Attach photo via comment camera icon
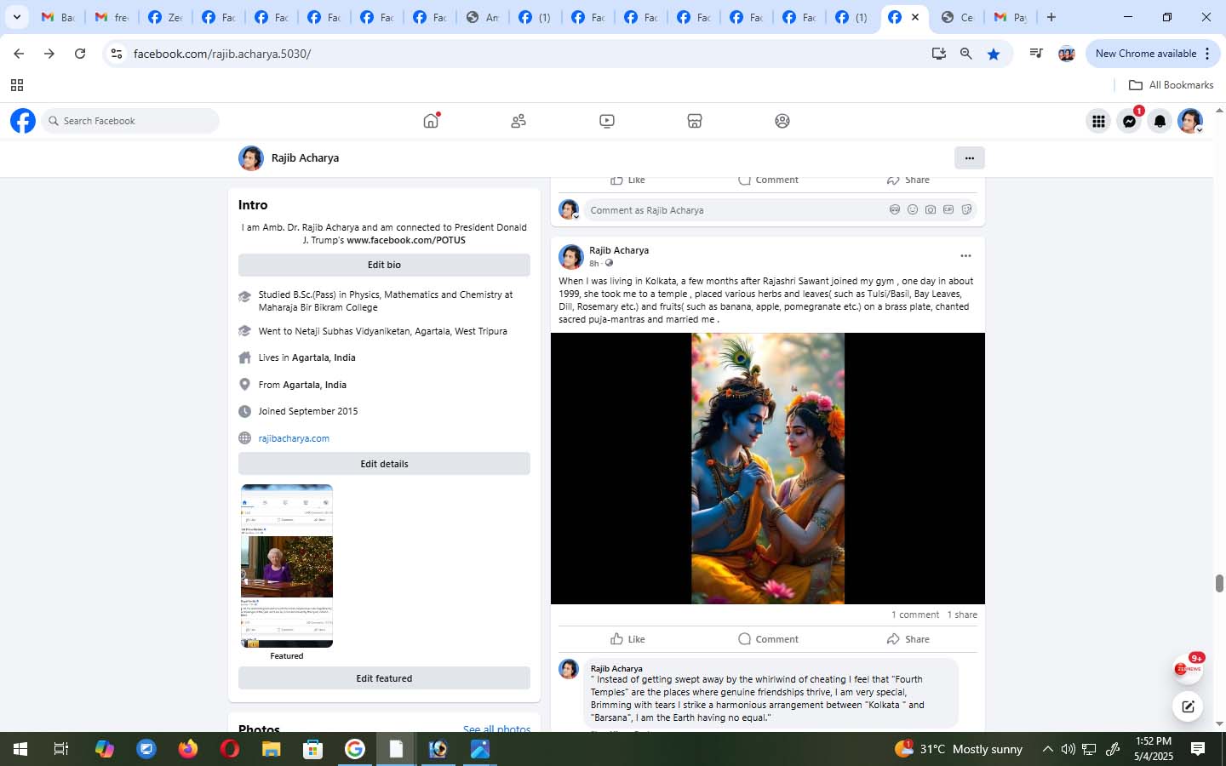Viewport: 1226px width, 766px height. click(931, 209)
